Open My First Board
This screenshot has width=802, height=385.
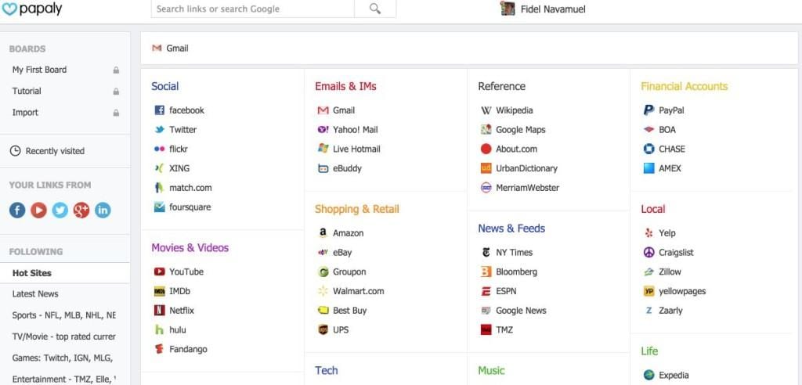tap(39, 70)
